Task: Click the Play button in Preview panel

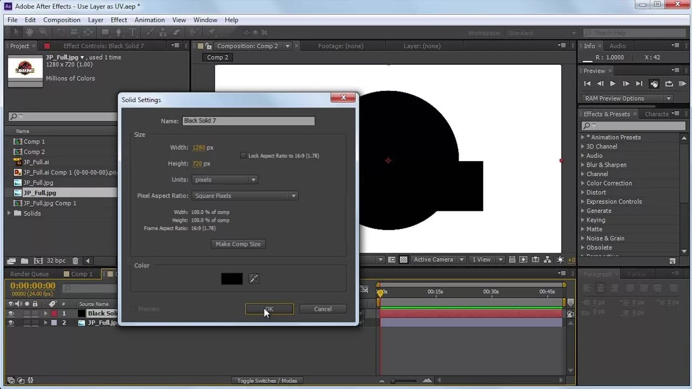Action: 613,84
